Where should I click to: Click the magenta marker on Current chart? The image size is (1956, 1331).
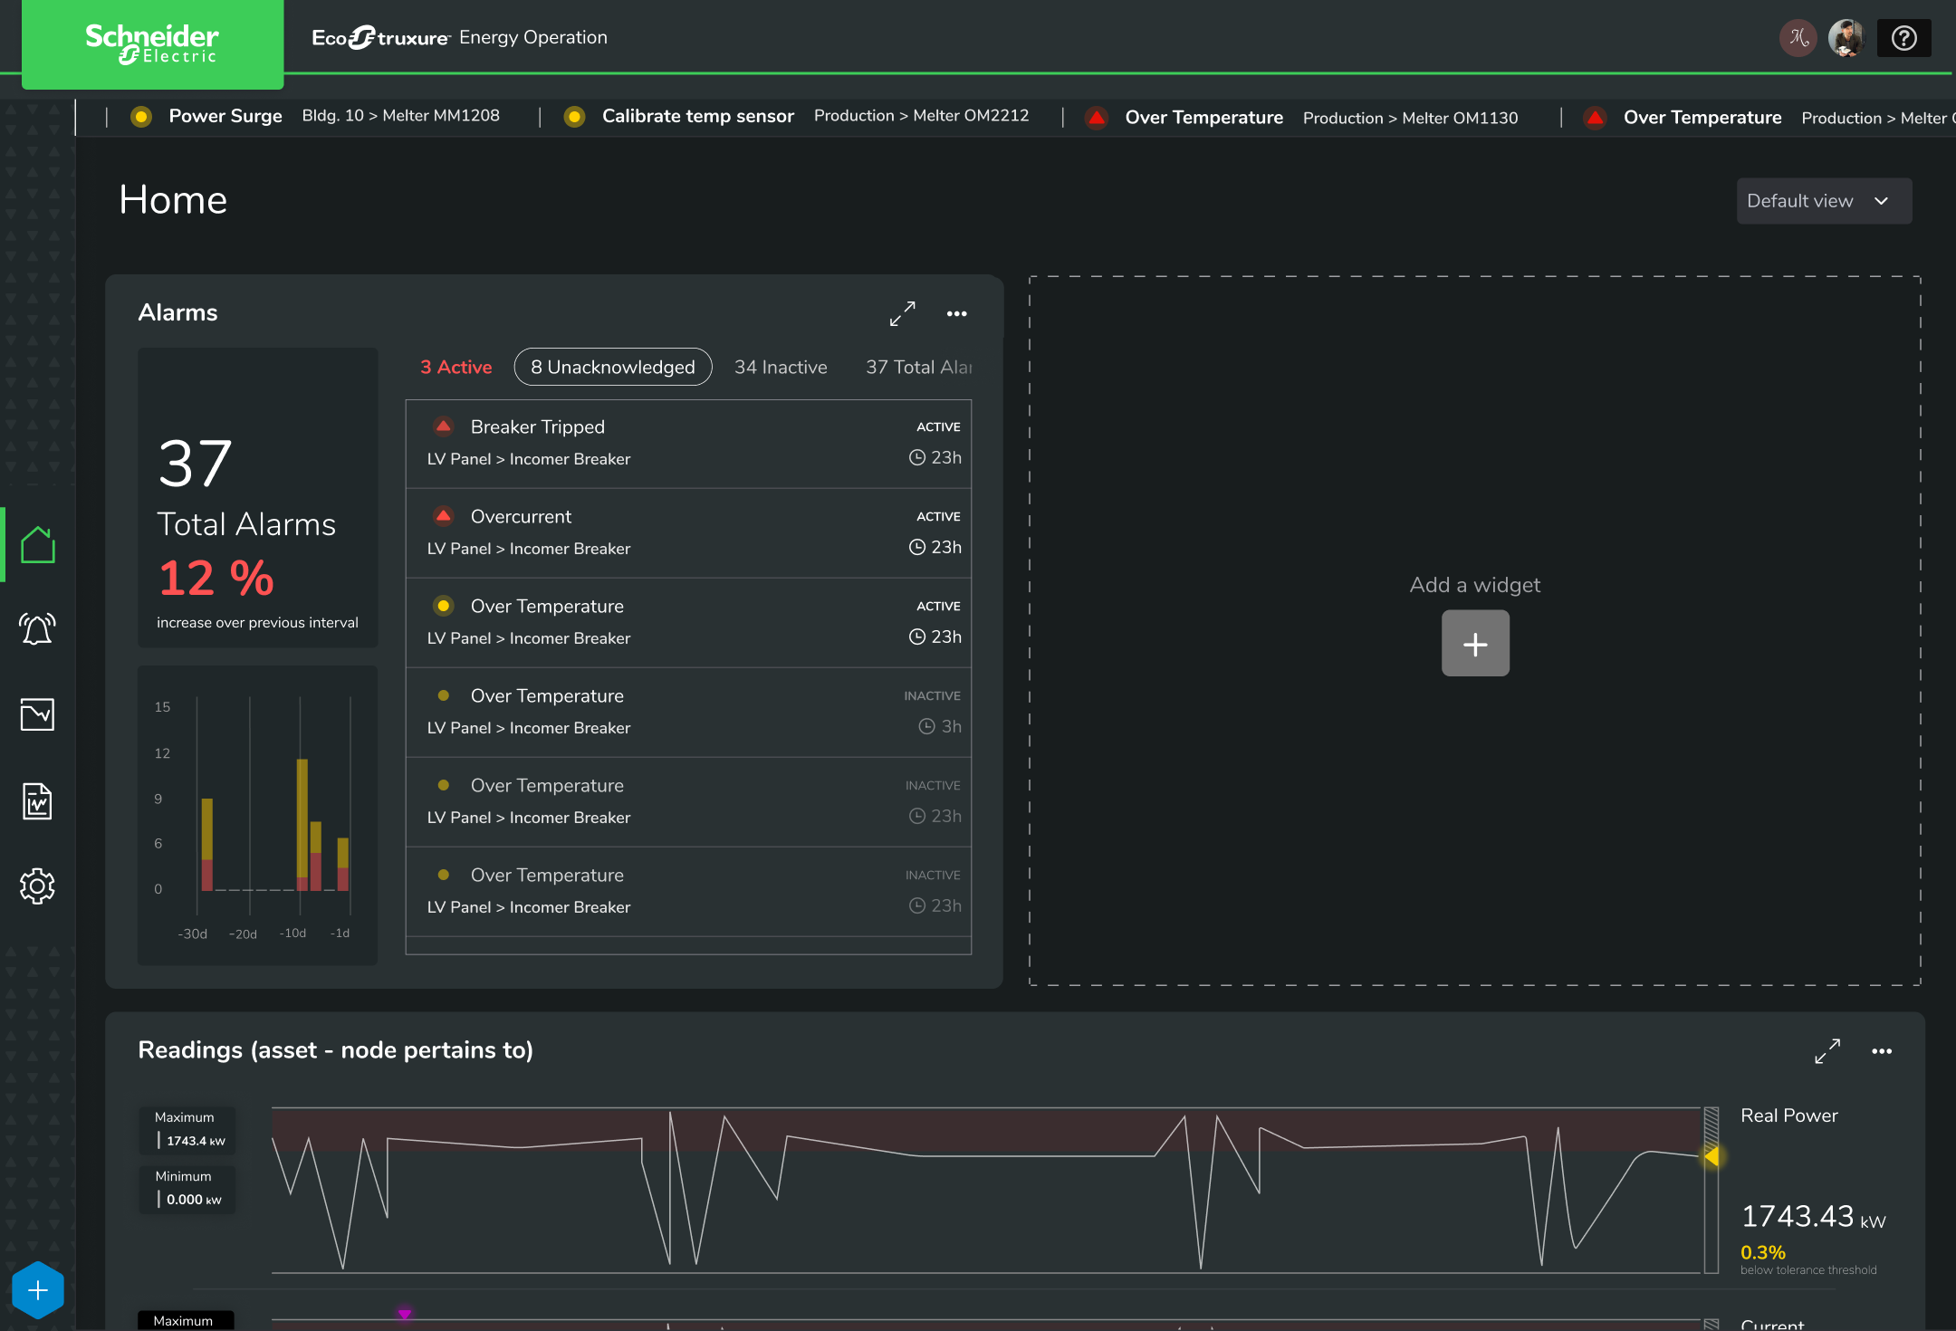tap(405, 1314)
